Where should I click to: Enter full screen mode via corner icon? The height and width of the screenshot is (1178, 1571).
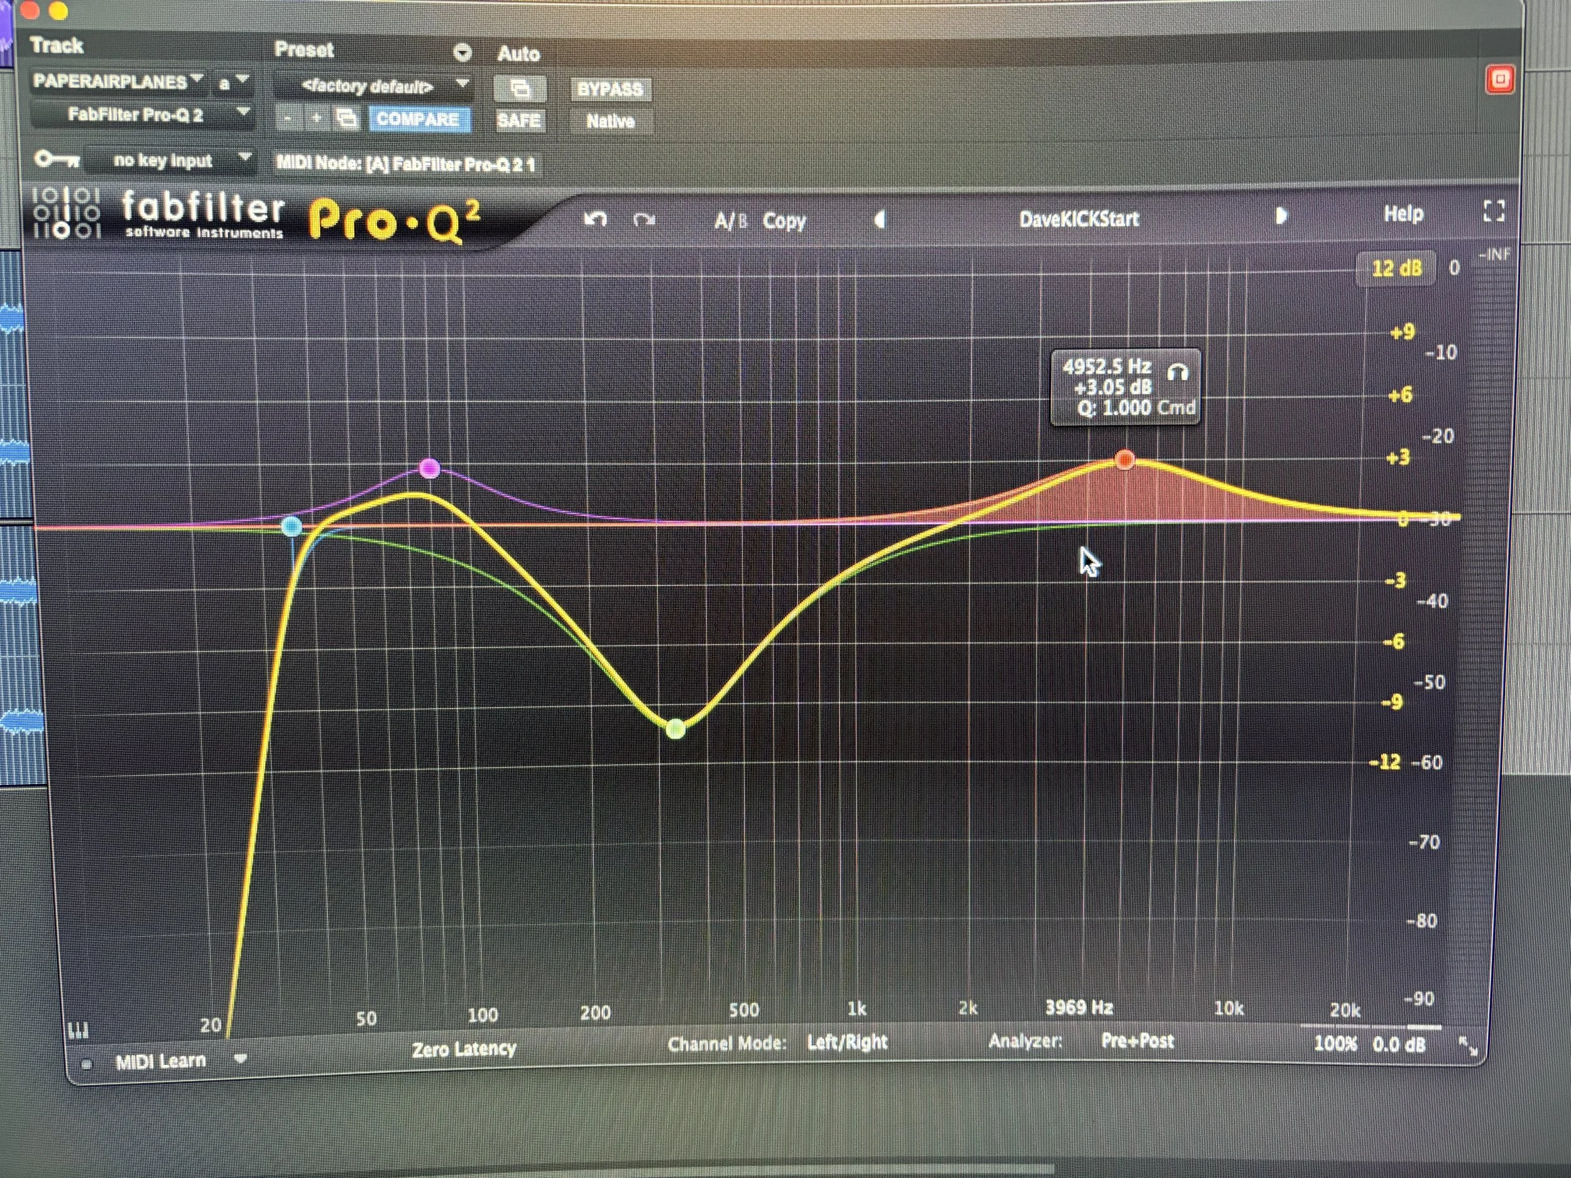1494,211
